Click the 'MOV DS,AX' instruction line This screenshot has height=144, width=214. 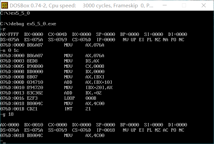pos(50,61)
